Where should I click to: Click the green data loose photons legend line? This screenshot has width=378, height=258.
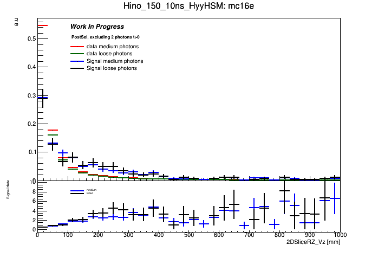[x=76, y=54]
